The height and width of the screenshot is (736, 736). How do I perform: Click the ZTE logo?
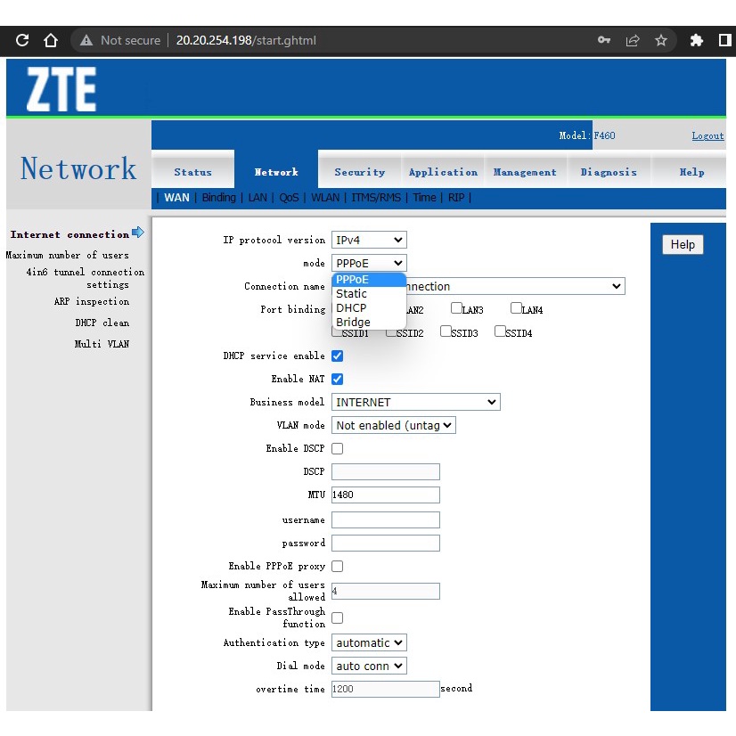(x=61, y=90)
